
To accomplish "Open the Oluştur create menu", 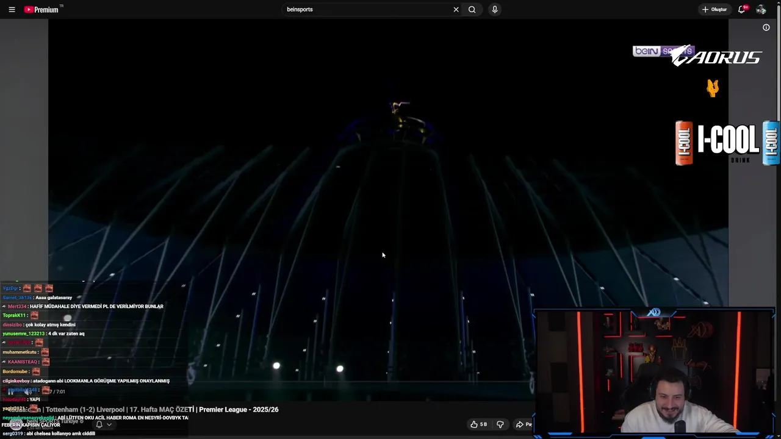I will (x=714, y=10).
